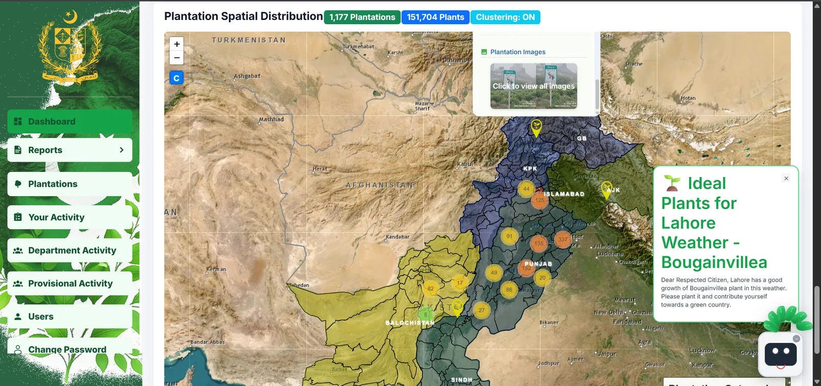This screenshot has width=821, height=386.
Task: Open Department Activity page
Action: pyautogui.click(x=70, y=250)
